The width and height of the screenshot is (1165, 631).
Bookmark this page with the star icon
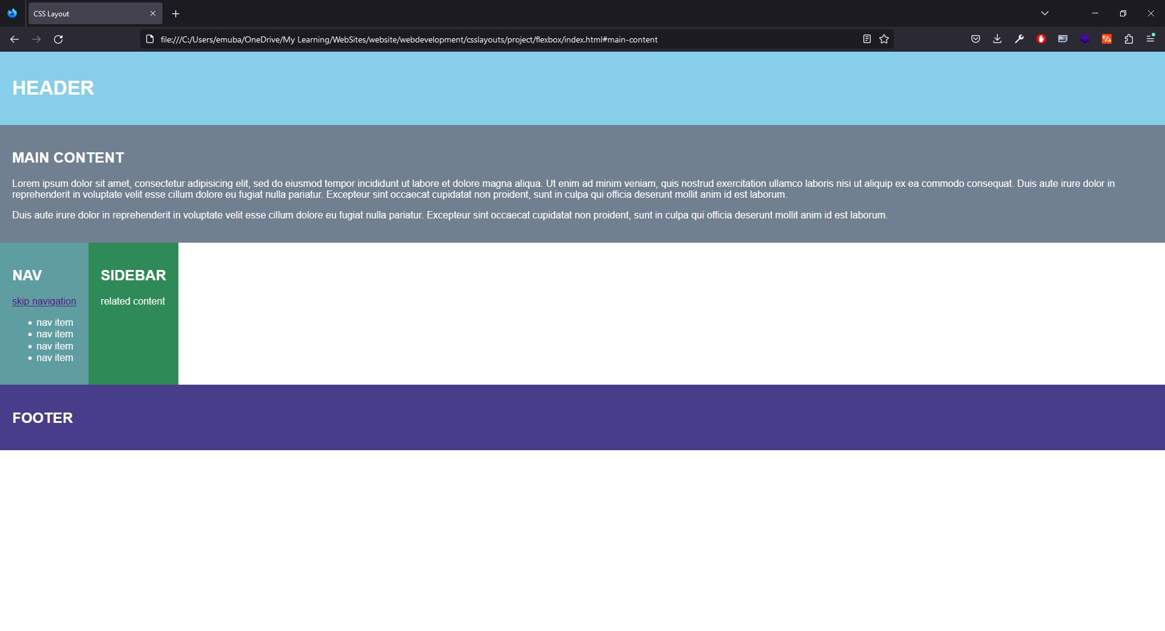pos(884,39)
